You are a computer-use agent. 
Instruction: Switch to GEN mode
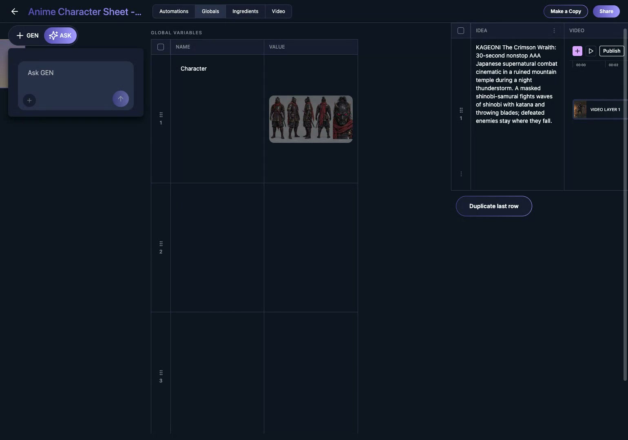tap(27, 36)
